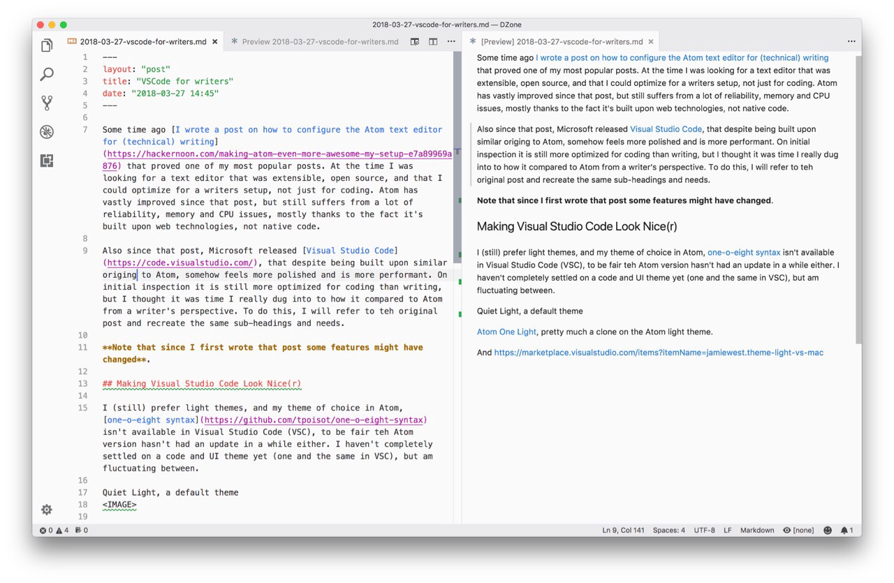
Task: Click line number 13 in editor gutter
Action: 83,383
